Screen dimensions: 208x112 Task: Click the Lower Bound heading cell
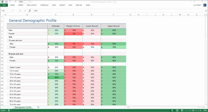[92, 26]
